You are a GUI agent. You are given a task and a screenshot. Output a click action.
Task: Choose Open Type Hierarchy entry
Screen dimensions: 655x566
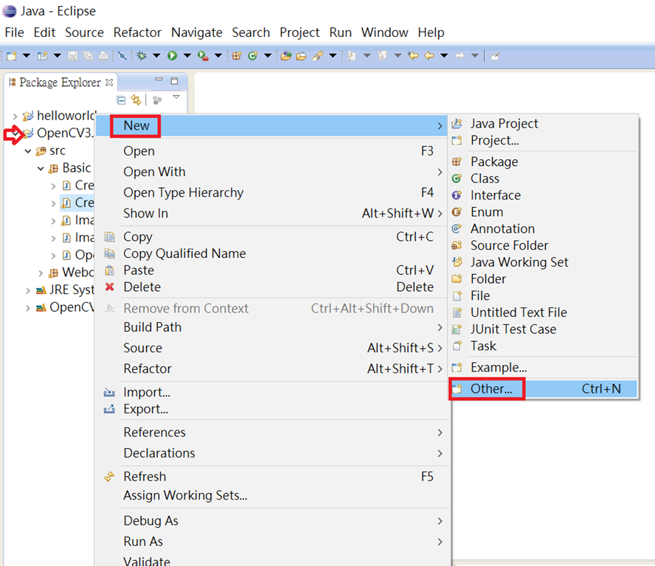click(273, 192)
